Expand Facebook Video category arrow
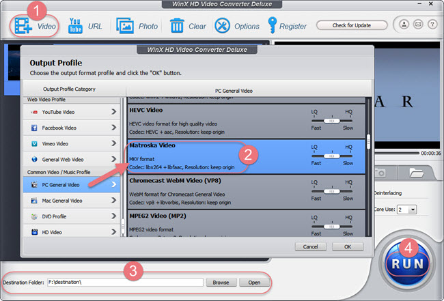This screenshot has height=301, width=444. click(114, 128)
